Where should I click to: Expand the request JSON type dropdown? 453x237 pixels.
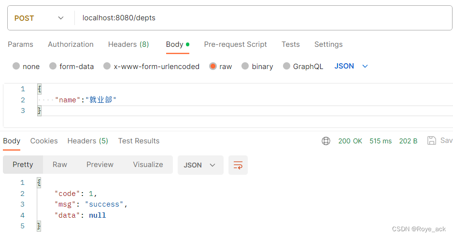[x=351, y=66]
